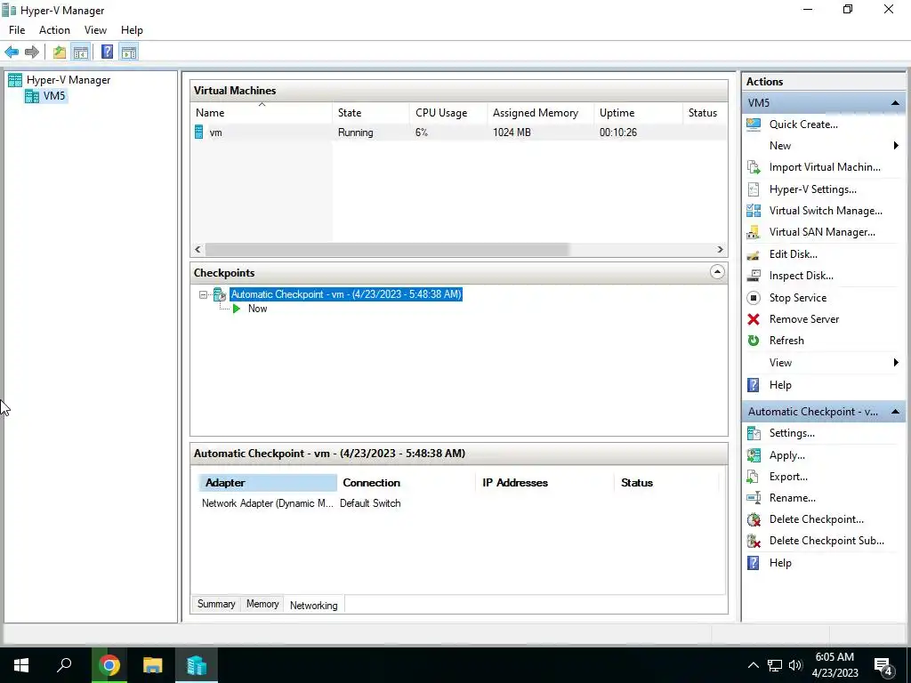Click the Export checkpoint icon
This screenshot has width=911, height=683.
(754, 477)
